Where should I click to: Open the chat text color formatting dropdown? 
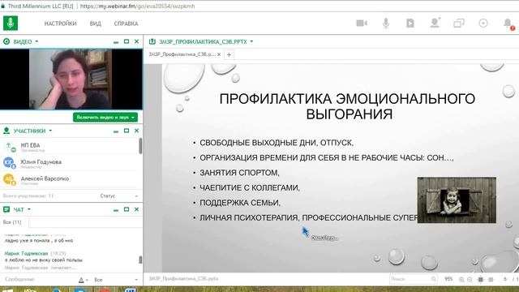[84, 280]
